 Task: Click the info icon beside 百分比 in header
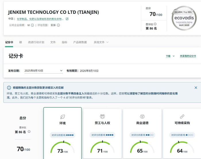tap(155, 24)
